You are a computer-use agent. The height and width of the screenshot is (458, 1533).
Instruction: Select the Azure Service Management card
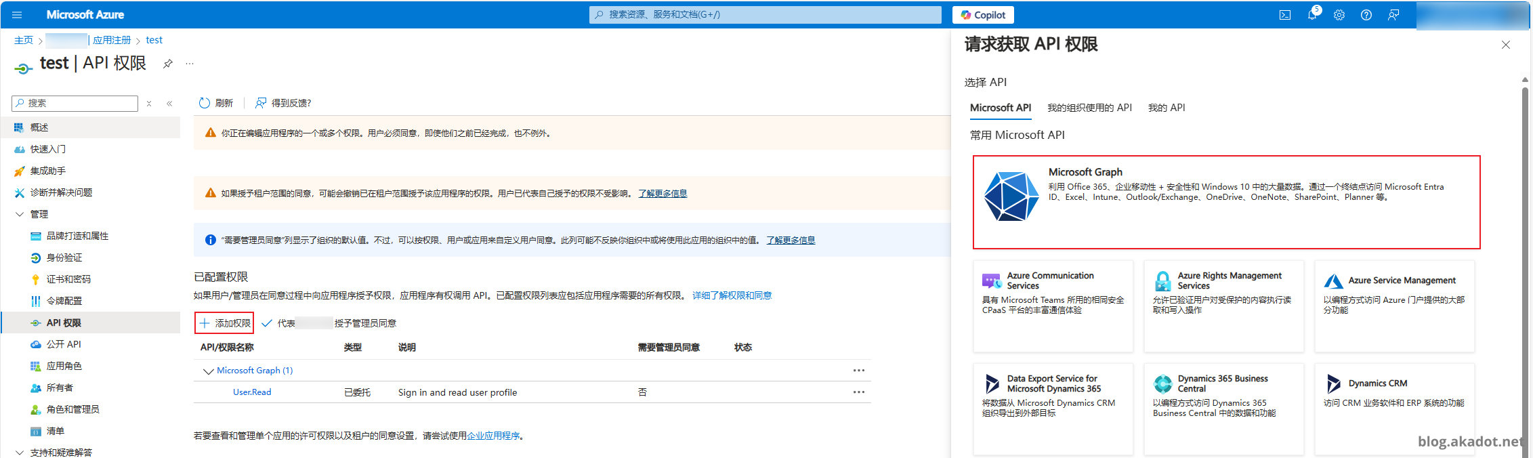point(1395,306)
